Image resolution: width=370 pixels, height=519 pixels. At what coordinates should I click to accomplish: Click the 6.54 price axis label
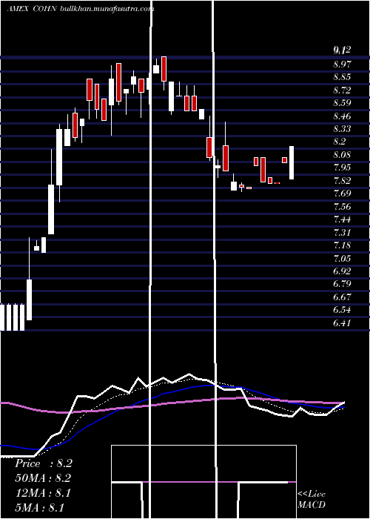342,310
